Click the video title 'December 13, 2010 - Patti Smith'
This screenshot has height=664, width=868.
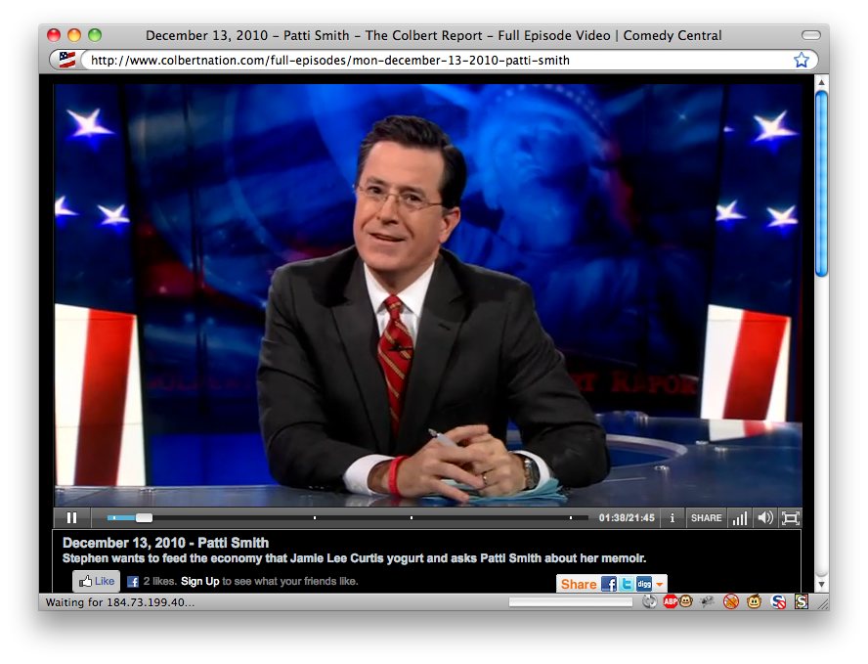(165, 543)
